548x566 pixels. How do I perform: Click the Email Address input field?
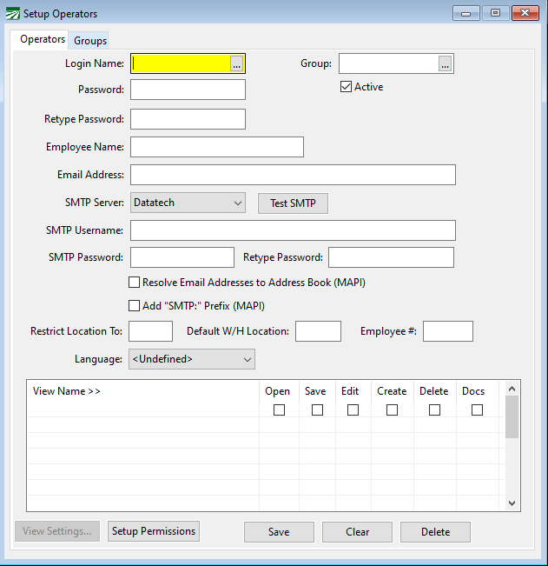[x=293, y=175]
